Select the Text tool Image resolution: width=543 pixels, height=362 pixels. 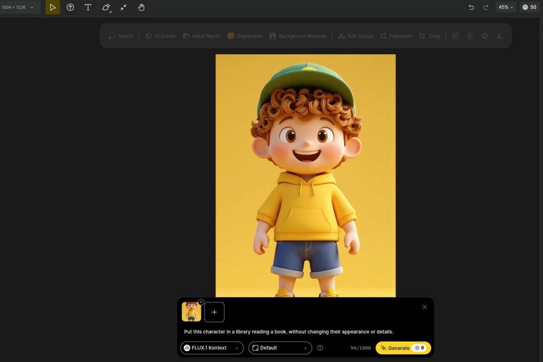click(88, 7)
